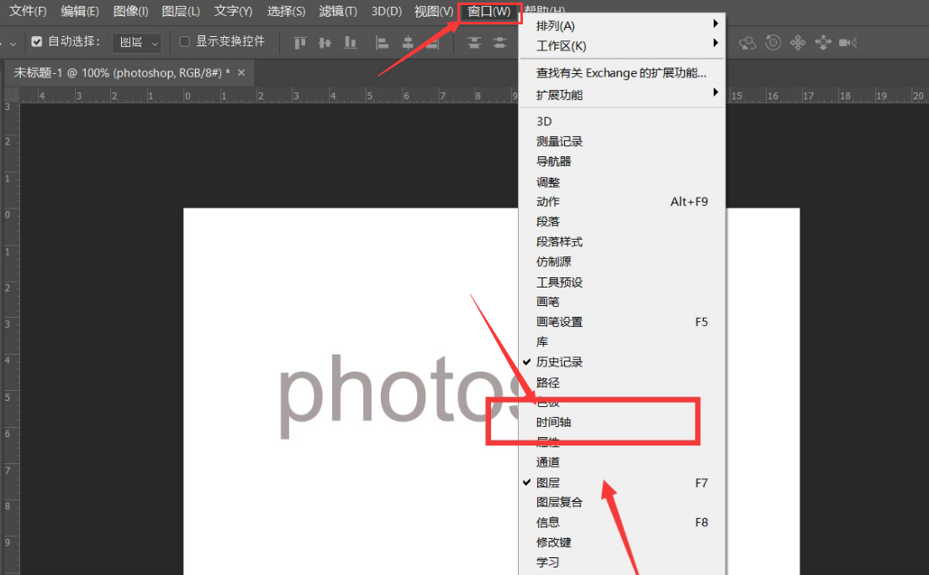This screenshot has width=929, height=575.
Task: Select the align bottom edges icon
Action: pos(351,42)
